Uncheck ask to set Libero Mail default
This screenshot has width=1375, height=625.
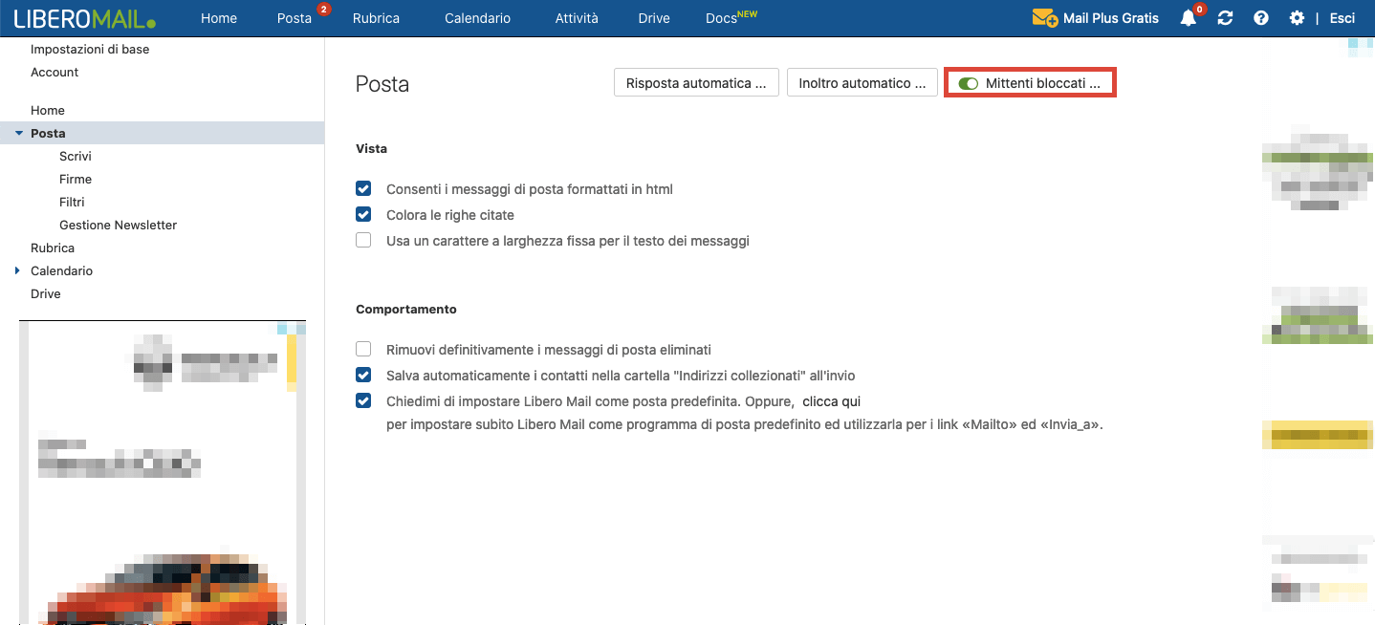click(x=363, y=401)
